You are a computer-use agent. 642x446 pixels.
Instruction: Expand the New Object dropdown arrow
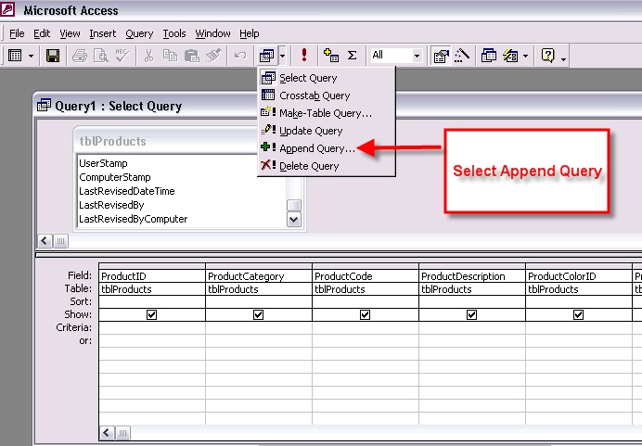coord(526,56)
